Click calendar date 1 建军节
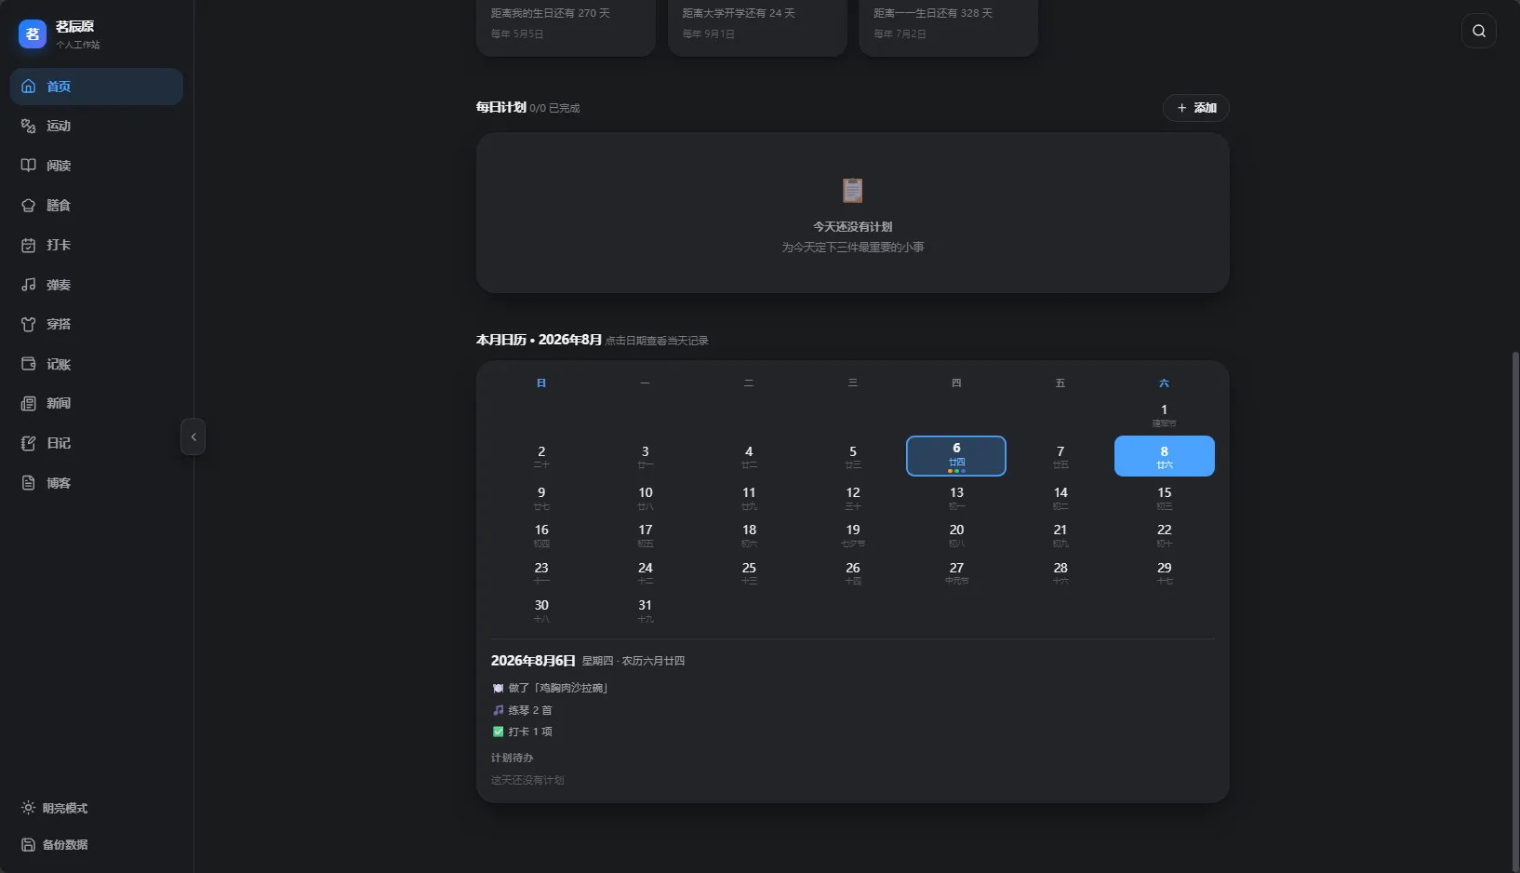Image resolution: width=1520 pixels, height=873 pixels. pyautogui.click(x=1165, y=415)
